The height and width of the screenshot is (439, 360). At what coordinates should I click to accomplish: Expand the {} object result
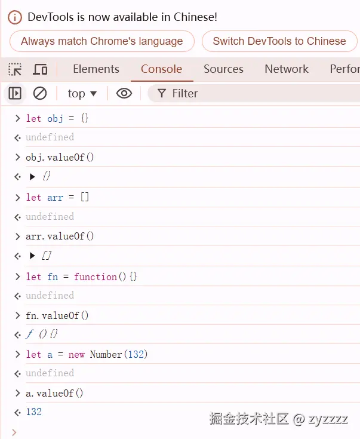coord(32,177)
